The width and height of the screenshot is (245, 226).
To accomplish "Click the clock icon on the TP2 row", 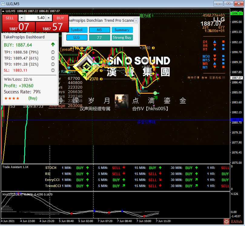I will [53, 58].
